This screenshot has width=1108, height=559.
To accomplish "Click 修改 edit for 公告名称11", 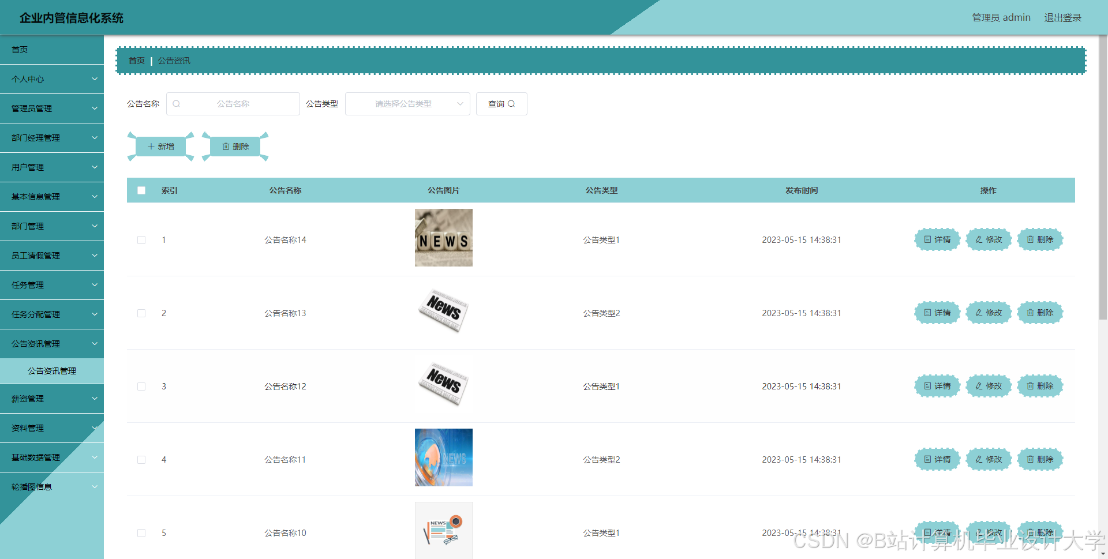I will (989, 459).
